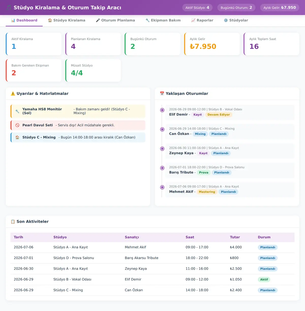The image size is (305, 311).
Task: Select the Stüdyolar tab
Action: click(x=236, y=20)
